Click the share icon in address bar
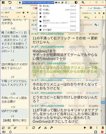The image size is (106, 134). pos(63,2)
